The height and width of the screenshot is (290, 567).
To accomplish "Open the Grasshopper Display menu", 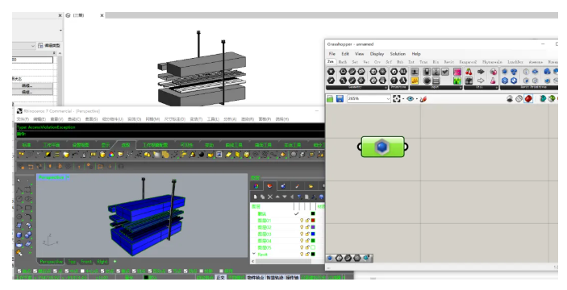I will click(377, 54).
